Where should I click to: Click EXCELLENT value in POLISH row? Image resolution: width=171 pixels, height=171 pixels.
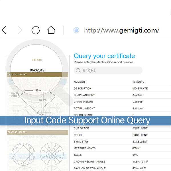click(x=140, y=135)
